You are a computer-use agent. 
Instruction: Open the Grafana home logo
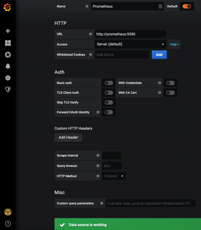7,7
